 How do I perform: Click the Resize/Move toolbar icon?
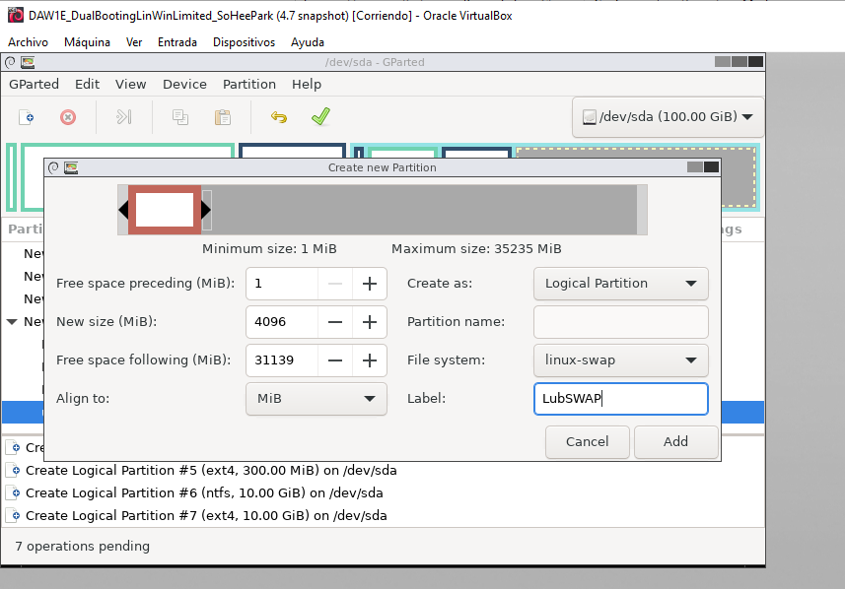[x=124, y=117]
